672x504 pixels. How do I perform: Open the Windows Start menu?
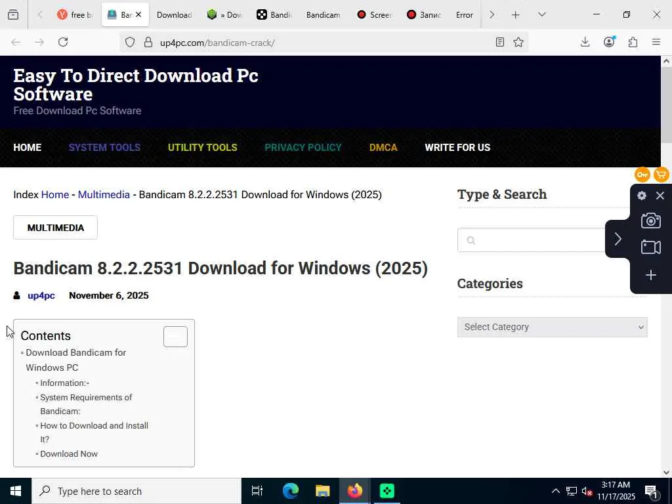[16, 491]
